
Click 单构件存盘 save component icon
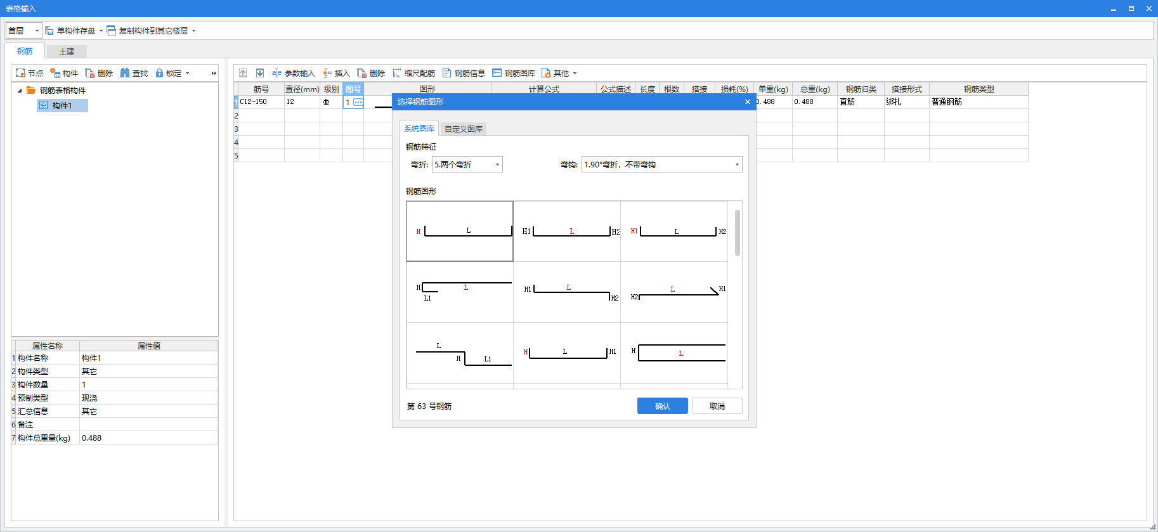tap(49, 30)
